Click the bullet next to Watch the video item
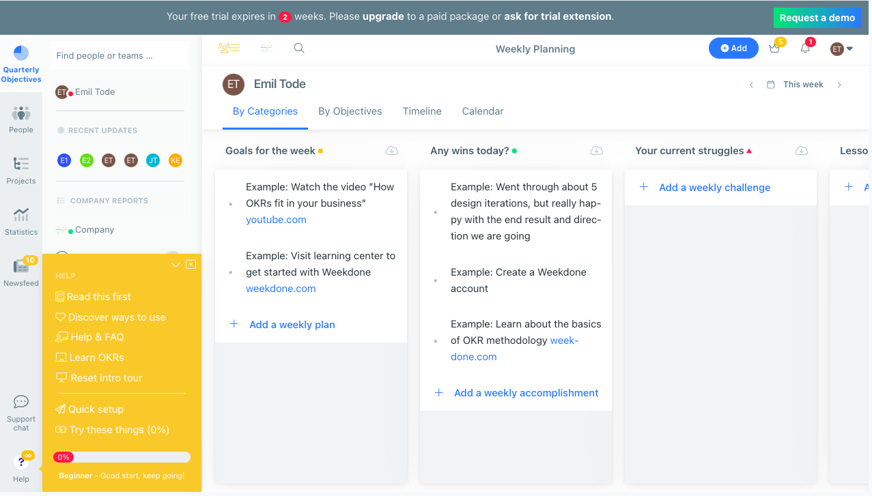The image size is (872, 496). point(231,203)
